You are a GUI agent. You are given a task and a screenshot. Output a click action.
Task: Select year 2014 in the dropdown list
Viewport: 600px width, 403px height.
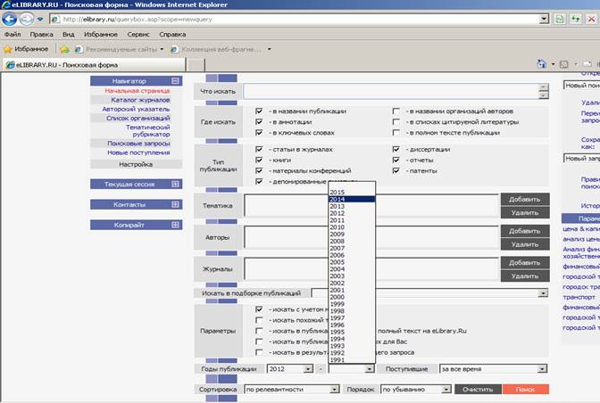click(x=352, y=200)
